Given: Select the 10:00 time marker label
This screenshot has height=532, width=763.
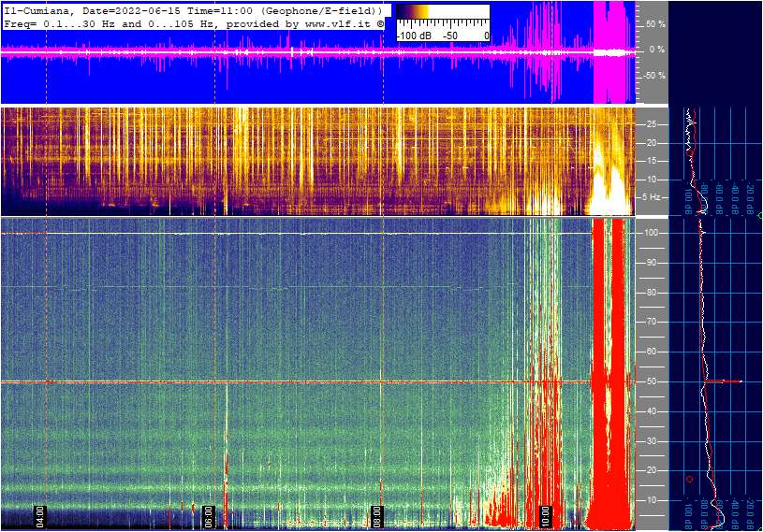Looking at the screenshot, I should (x=546, y=516).
